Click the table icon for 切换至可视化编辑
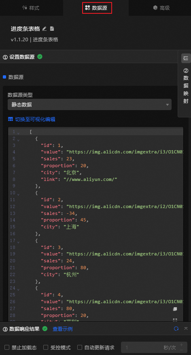The height and width of the screenshot is (355, 191). 11,119
